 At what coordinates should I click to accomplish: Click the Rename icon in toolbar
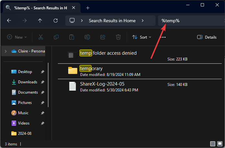pos(87,37)
